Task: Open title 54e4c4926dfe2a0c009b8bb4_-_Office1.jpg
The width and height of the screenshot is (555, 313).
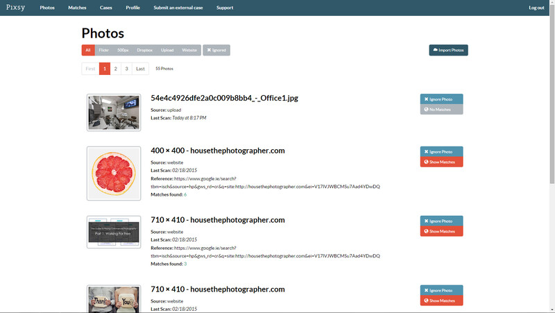Action: [224, 98]
